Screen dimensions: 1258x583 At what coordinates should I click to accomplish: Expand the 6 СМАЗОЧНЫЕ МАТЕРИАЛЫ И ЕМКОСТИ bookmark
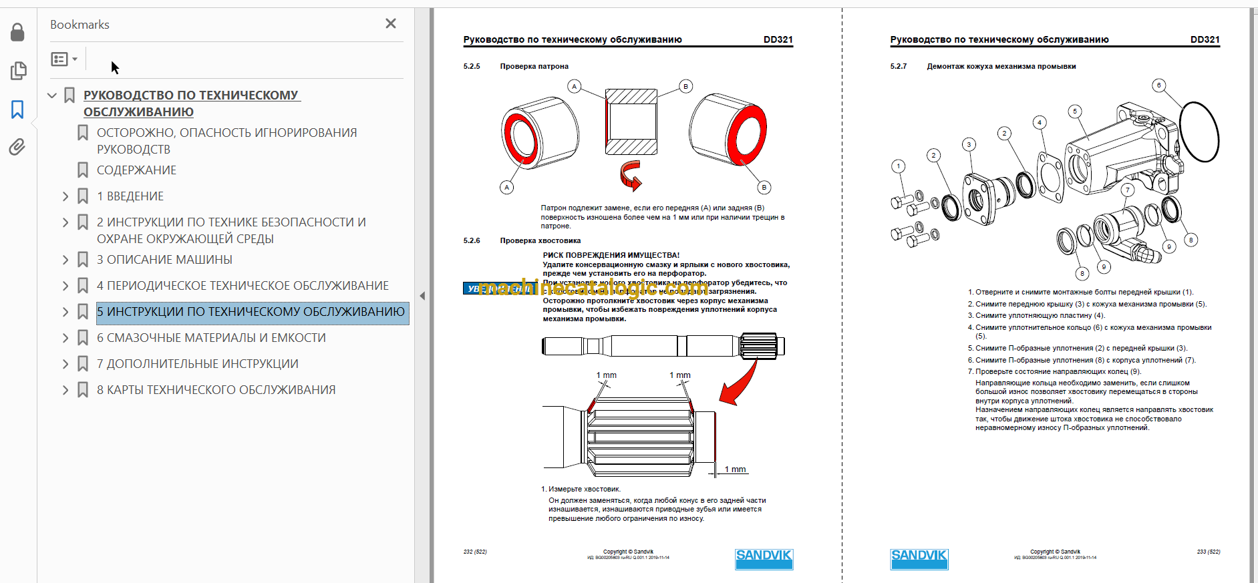tap(65, 338)
